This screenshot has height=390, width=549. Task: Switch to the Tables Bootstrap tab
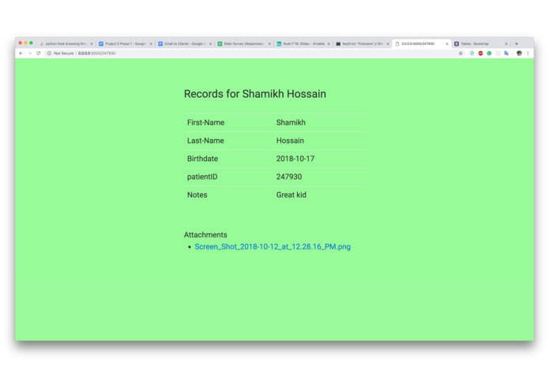click(481, 43)
